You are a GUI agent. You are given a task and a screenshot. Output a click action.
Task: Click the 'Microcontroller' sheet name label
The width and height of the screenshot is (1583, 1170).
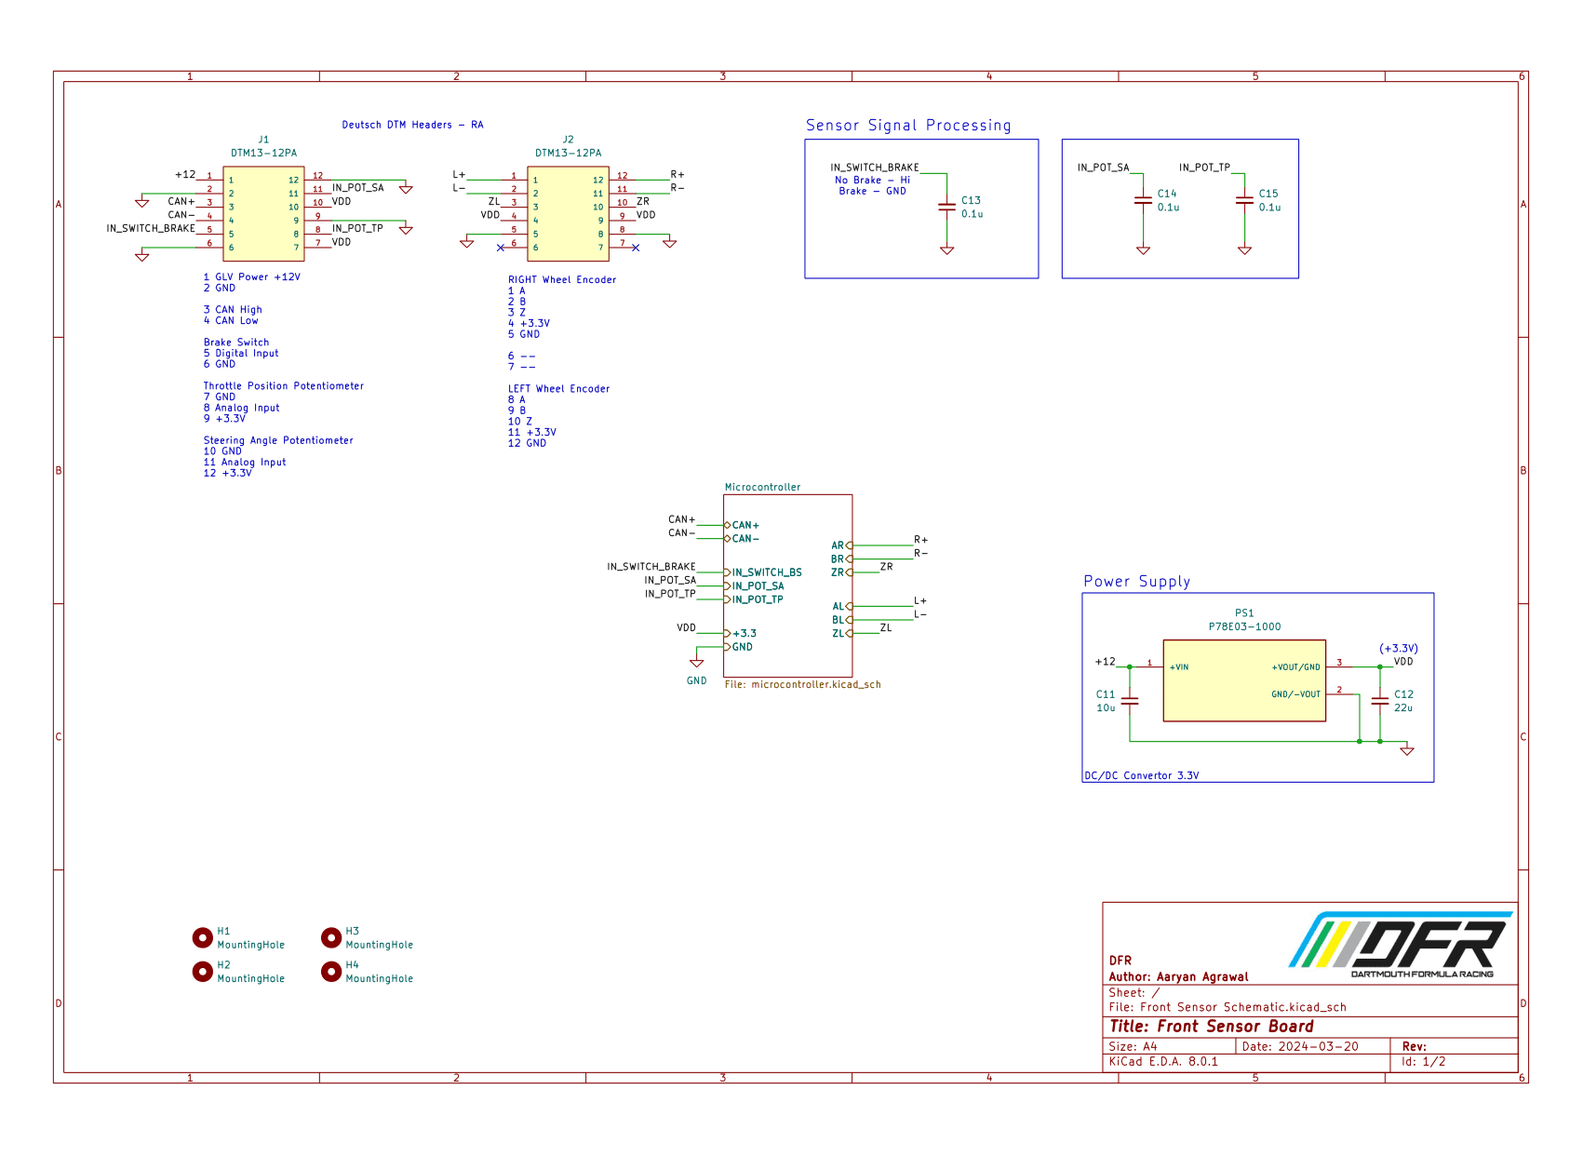762,487
